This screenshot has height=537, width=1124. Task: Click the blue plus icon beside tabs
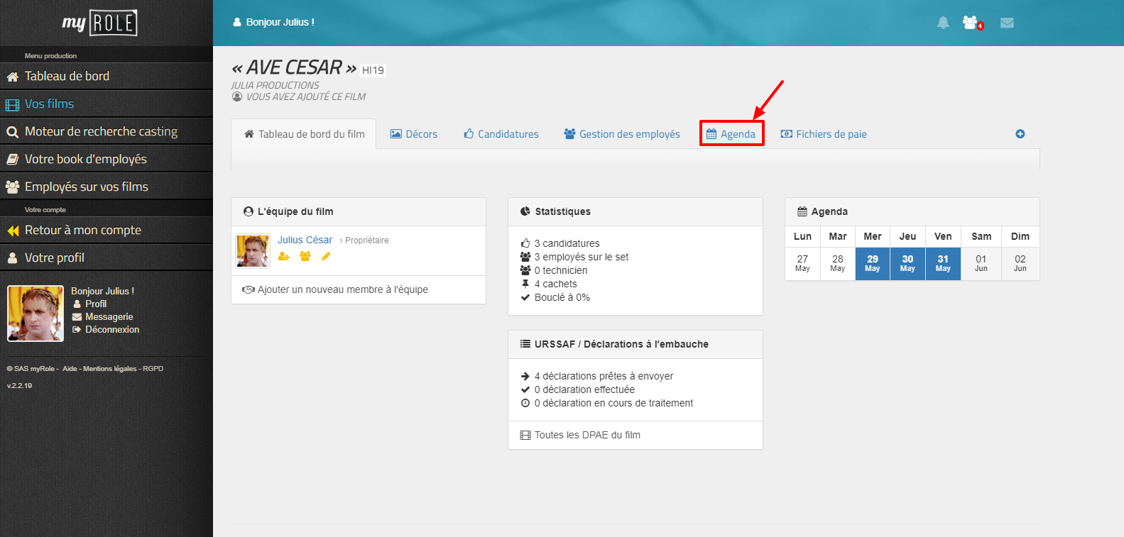pos(1020,134)
